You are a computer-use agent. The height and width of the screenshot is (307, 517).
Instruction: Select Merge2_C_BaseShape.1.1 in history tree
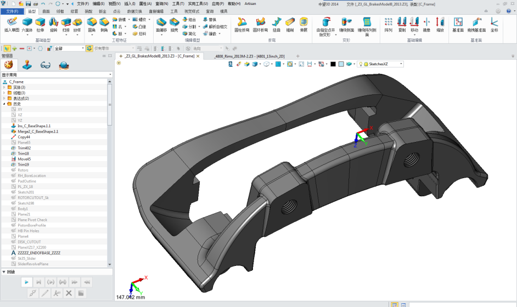point(38,132)
